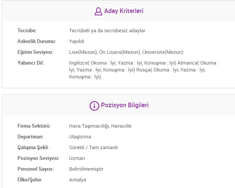Click the Pozisyon Bilgileri heading

point(124,105)
